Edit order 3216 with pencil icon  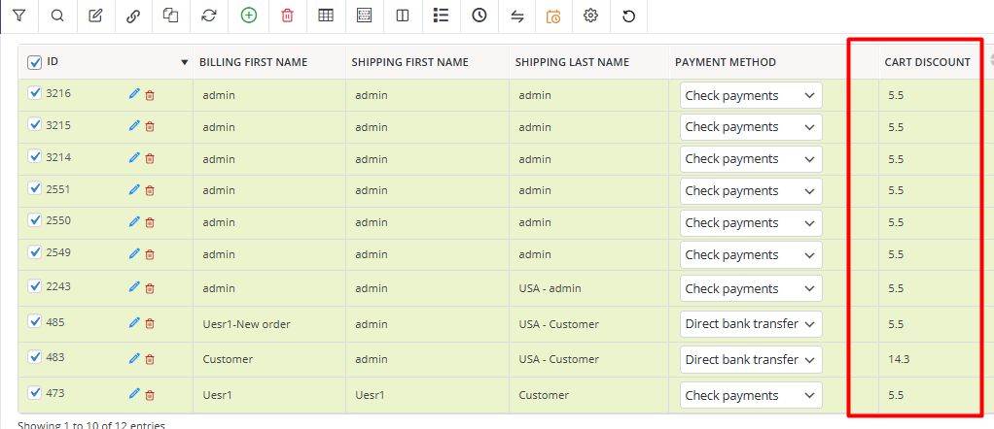tap(134, 94)
